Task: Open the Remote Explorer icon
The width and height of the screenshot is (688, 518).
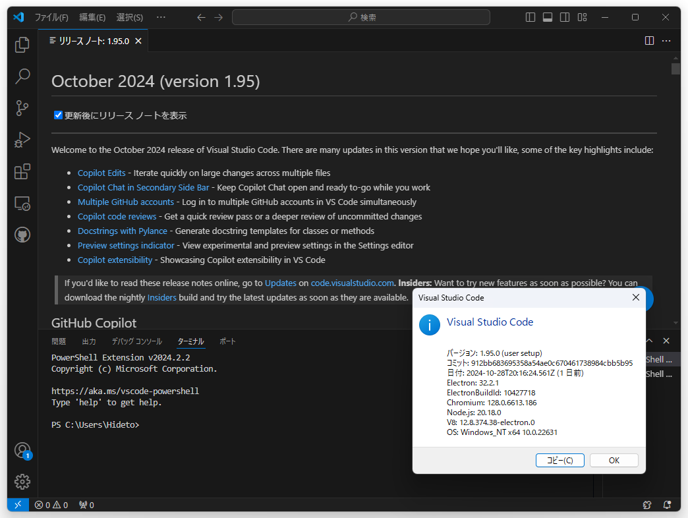Action: [22, 203]
